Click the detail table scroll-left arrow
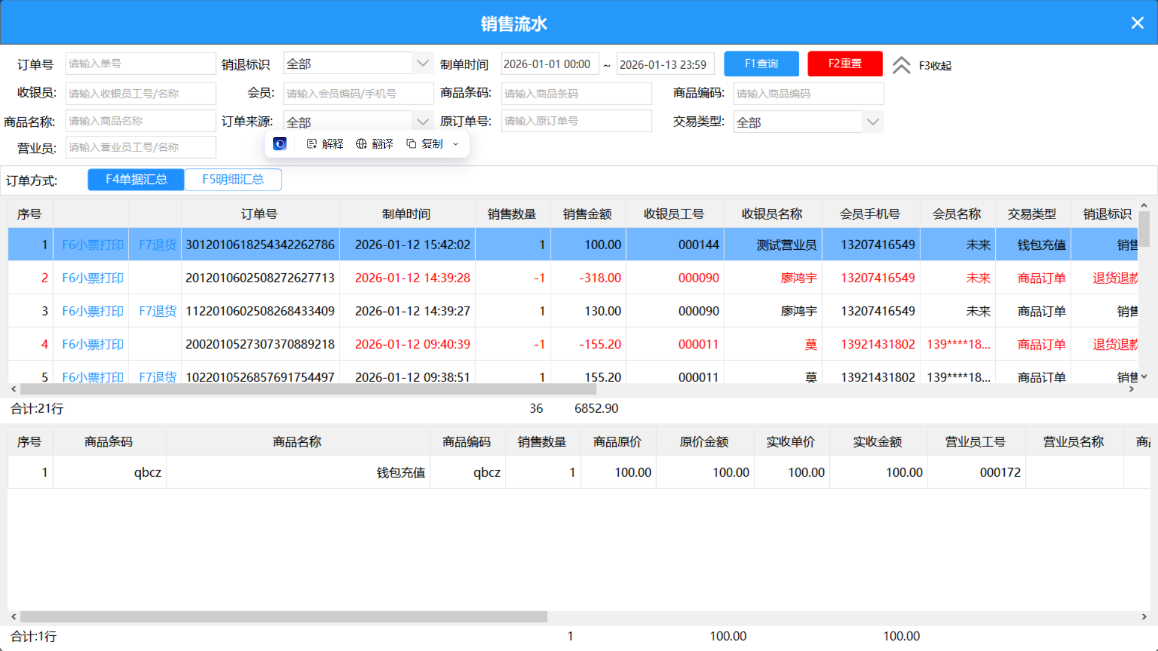Image resolution: width=1158 pixels, height=651 pixels. tap(14, 617)
